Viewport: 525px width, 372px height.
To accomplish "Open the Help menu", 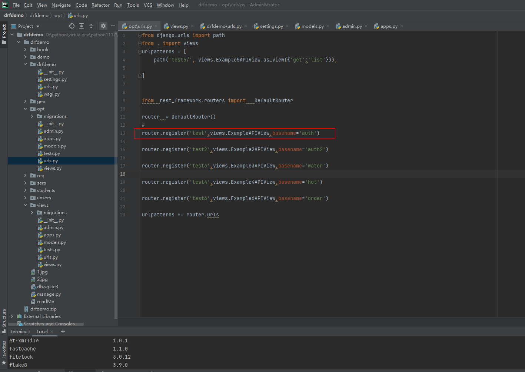I will pyautogui.click(x=183, y=5).
